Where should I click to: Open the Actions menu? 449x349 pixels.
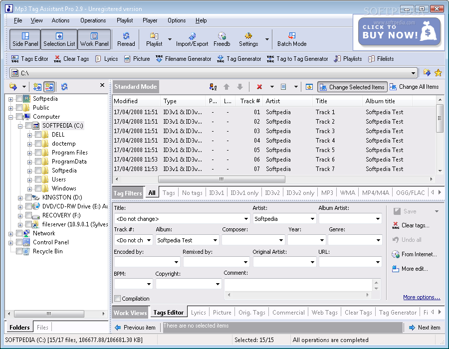point(60,20)
